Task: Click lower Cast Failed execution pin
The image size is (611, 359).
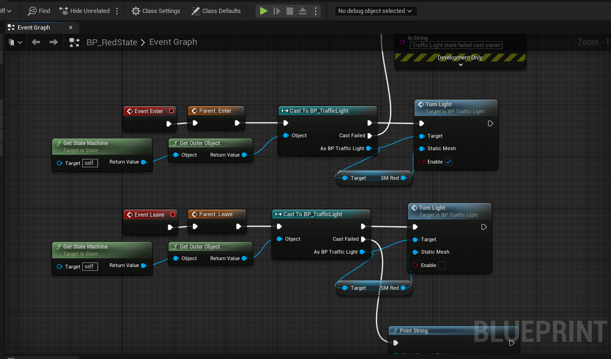Action: point(363,239)
